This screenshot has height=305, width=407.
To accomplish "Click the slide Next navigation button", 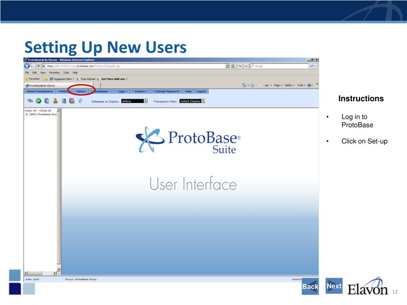I will point(334,286).
